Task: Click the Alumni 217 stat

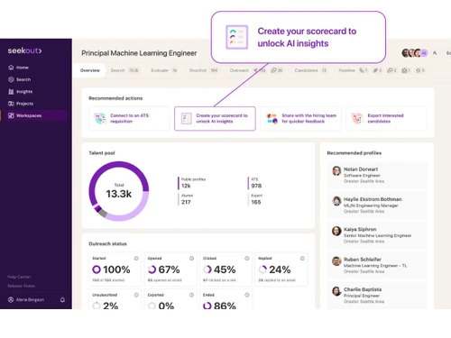Action: 186,199
